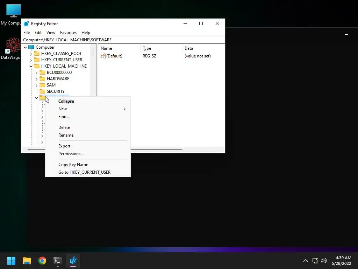Choose Find... in the context menu
The height and width of the screenshot is (269, 358).
pyautogui.click(x=88, y=117)
